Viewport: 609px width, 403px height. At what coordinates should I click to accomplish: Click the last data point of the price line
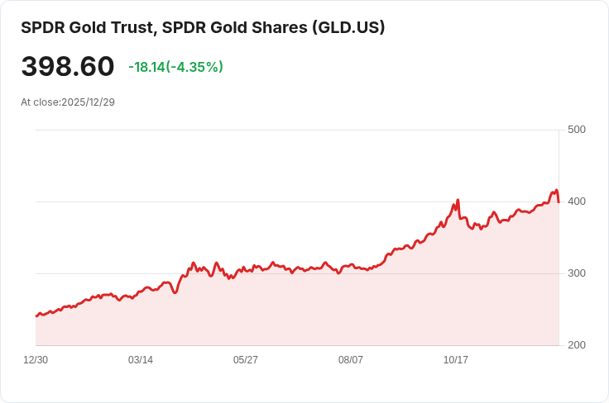559,201
